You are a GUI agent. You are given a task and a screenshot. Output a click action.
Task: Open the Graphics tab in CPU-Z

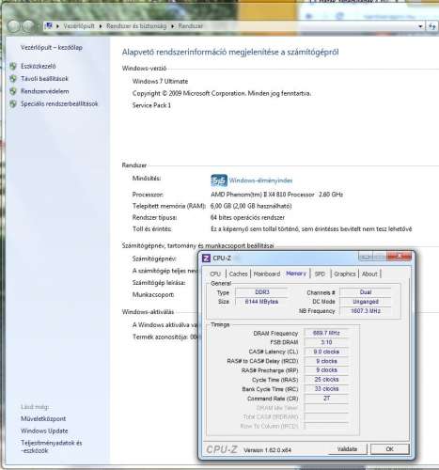coord(345,274)
